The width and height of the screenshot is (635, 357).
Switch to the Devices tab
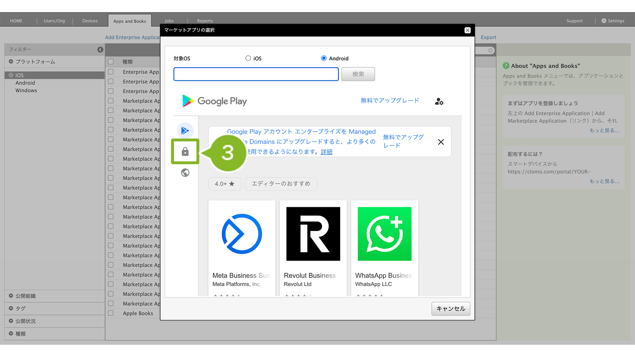(x=90, y=21)
